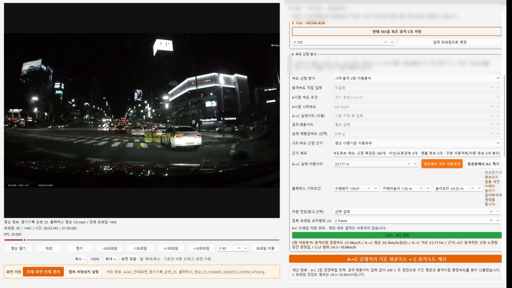This screenshot has width=512, height=288.
Task: Click the green 100% 계산 완료 progress bar
Action: coord(397,235)
